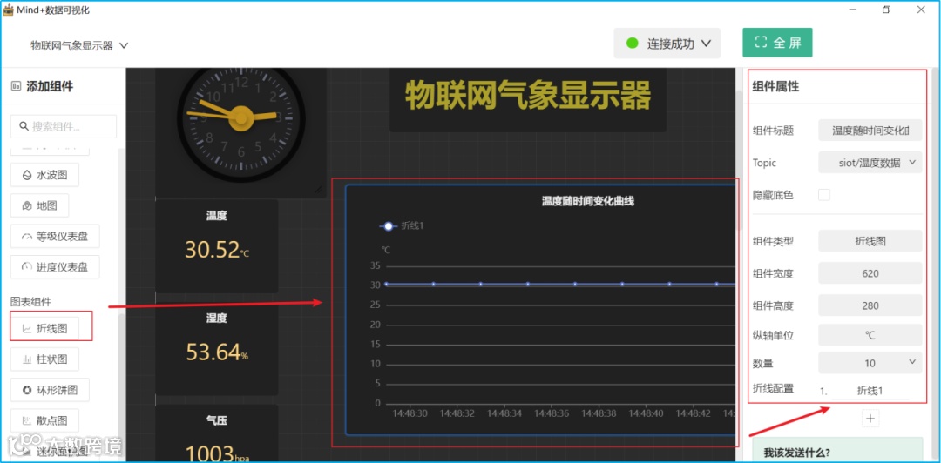The height and width of the screenshot is (463, 941).
Task: Add a 水波图 liquid fill component
Action: (x=44, y=175)
